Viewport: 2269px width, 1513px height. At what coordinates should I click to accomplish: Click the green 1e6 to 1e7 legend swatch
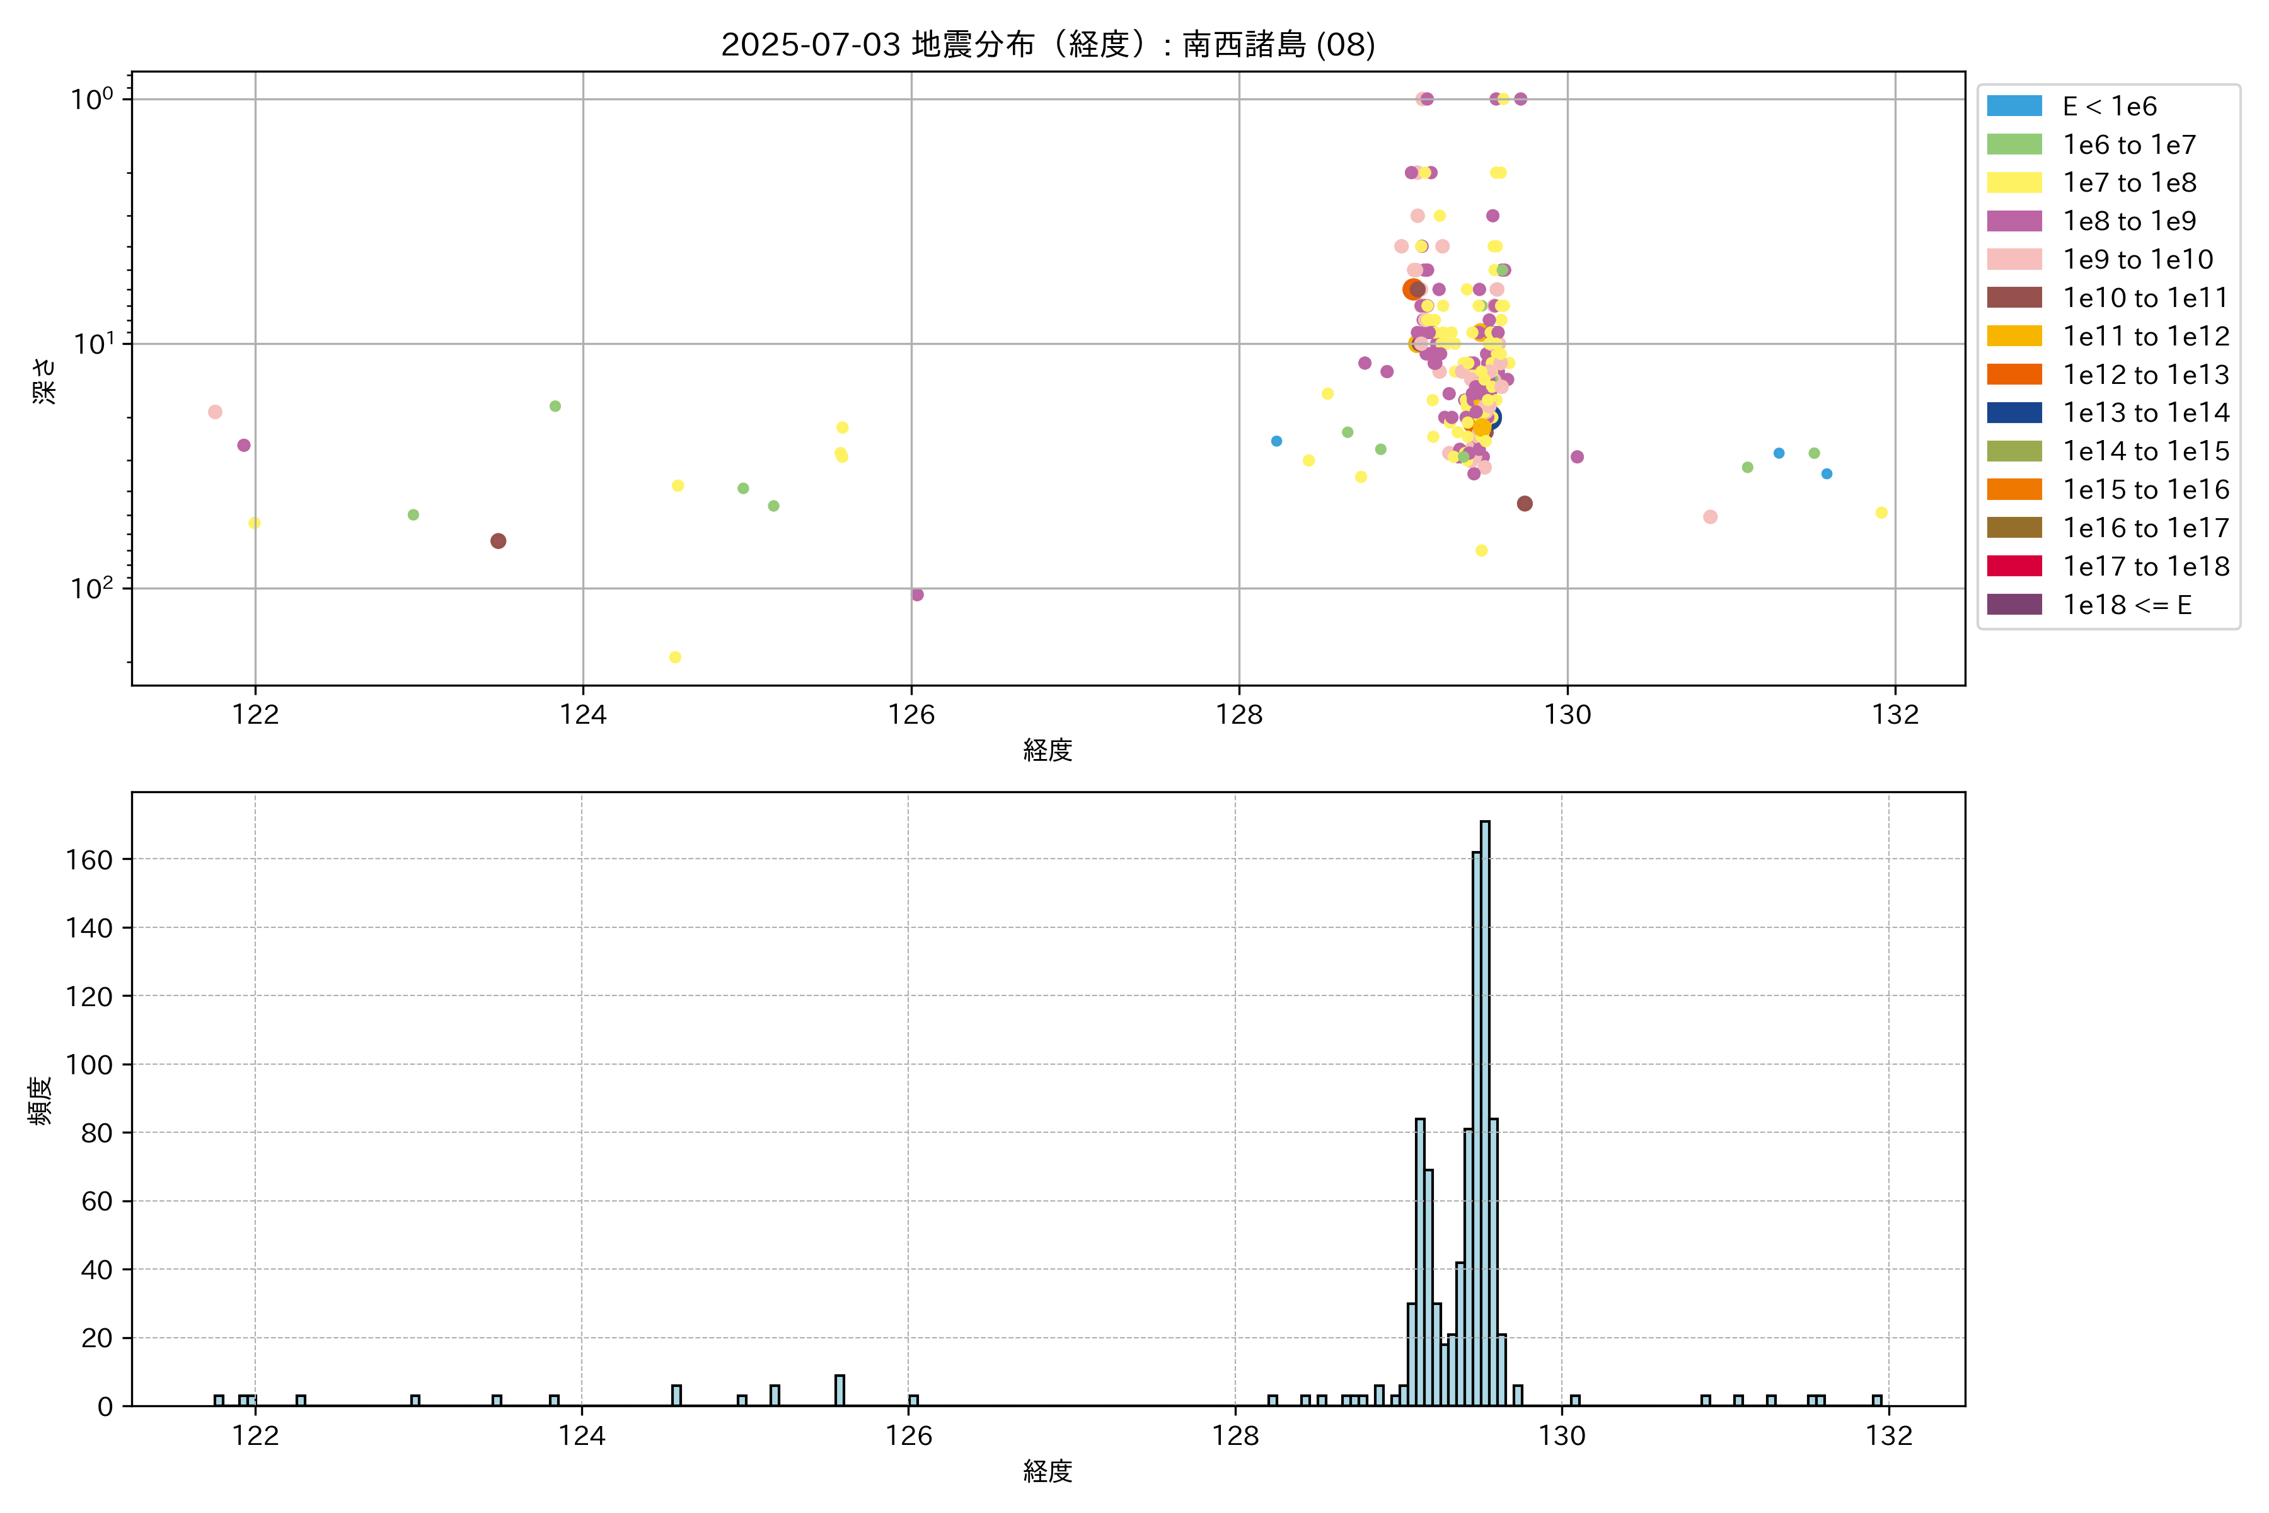click(x=2013, y=145)
